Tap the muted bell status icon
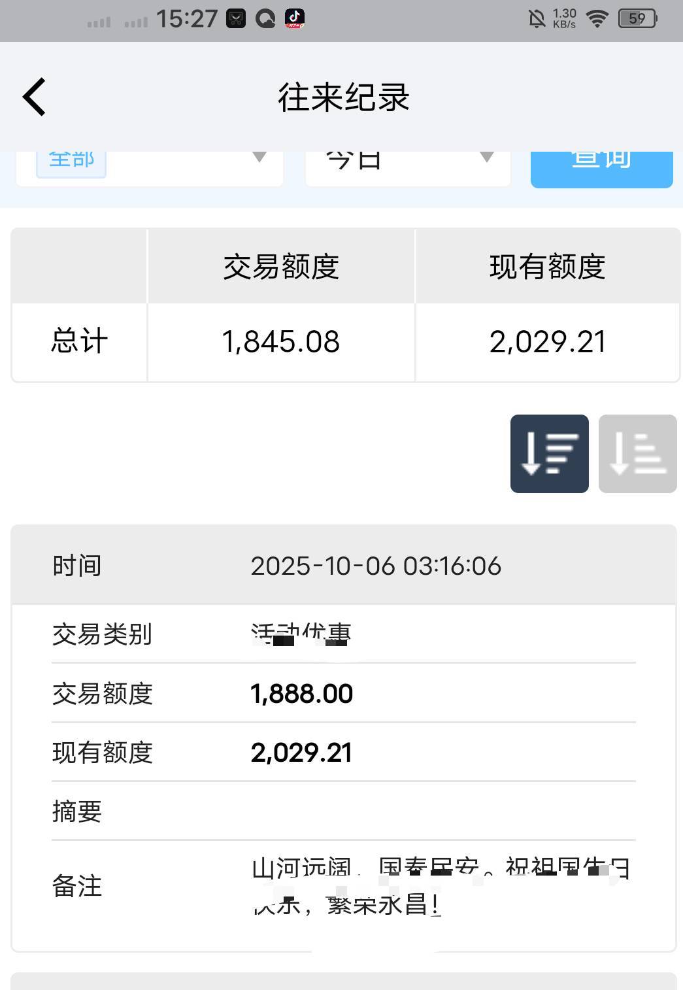This screenshot has width=683, height=990. coord(537,18)
